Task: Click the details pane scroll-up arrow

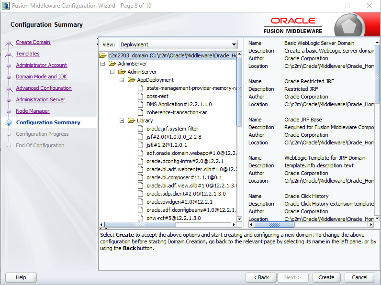Action: [377, 42]
